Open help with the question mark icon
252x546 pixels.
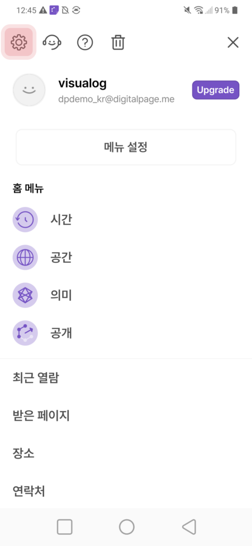[85, 43]
